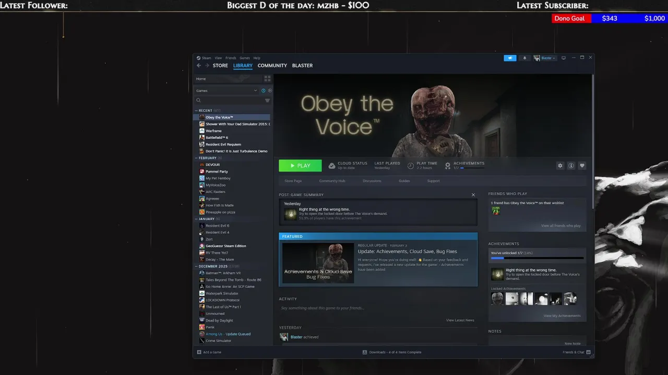Click the achievements badge icon near Play
The width and height of the screenshot is (668, 375).
pos(448,166)
